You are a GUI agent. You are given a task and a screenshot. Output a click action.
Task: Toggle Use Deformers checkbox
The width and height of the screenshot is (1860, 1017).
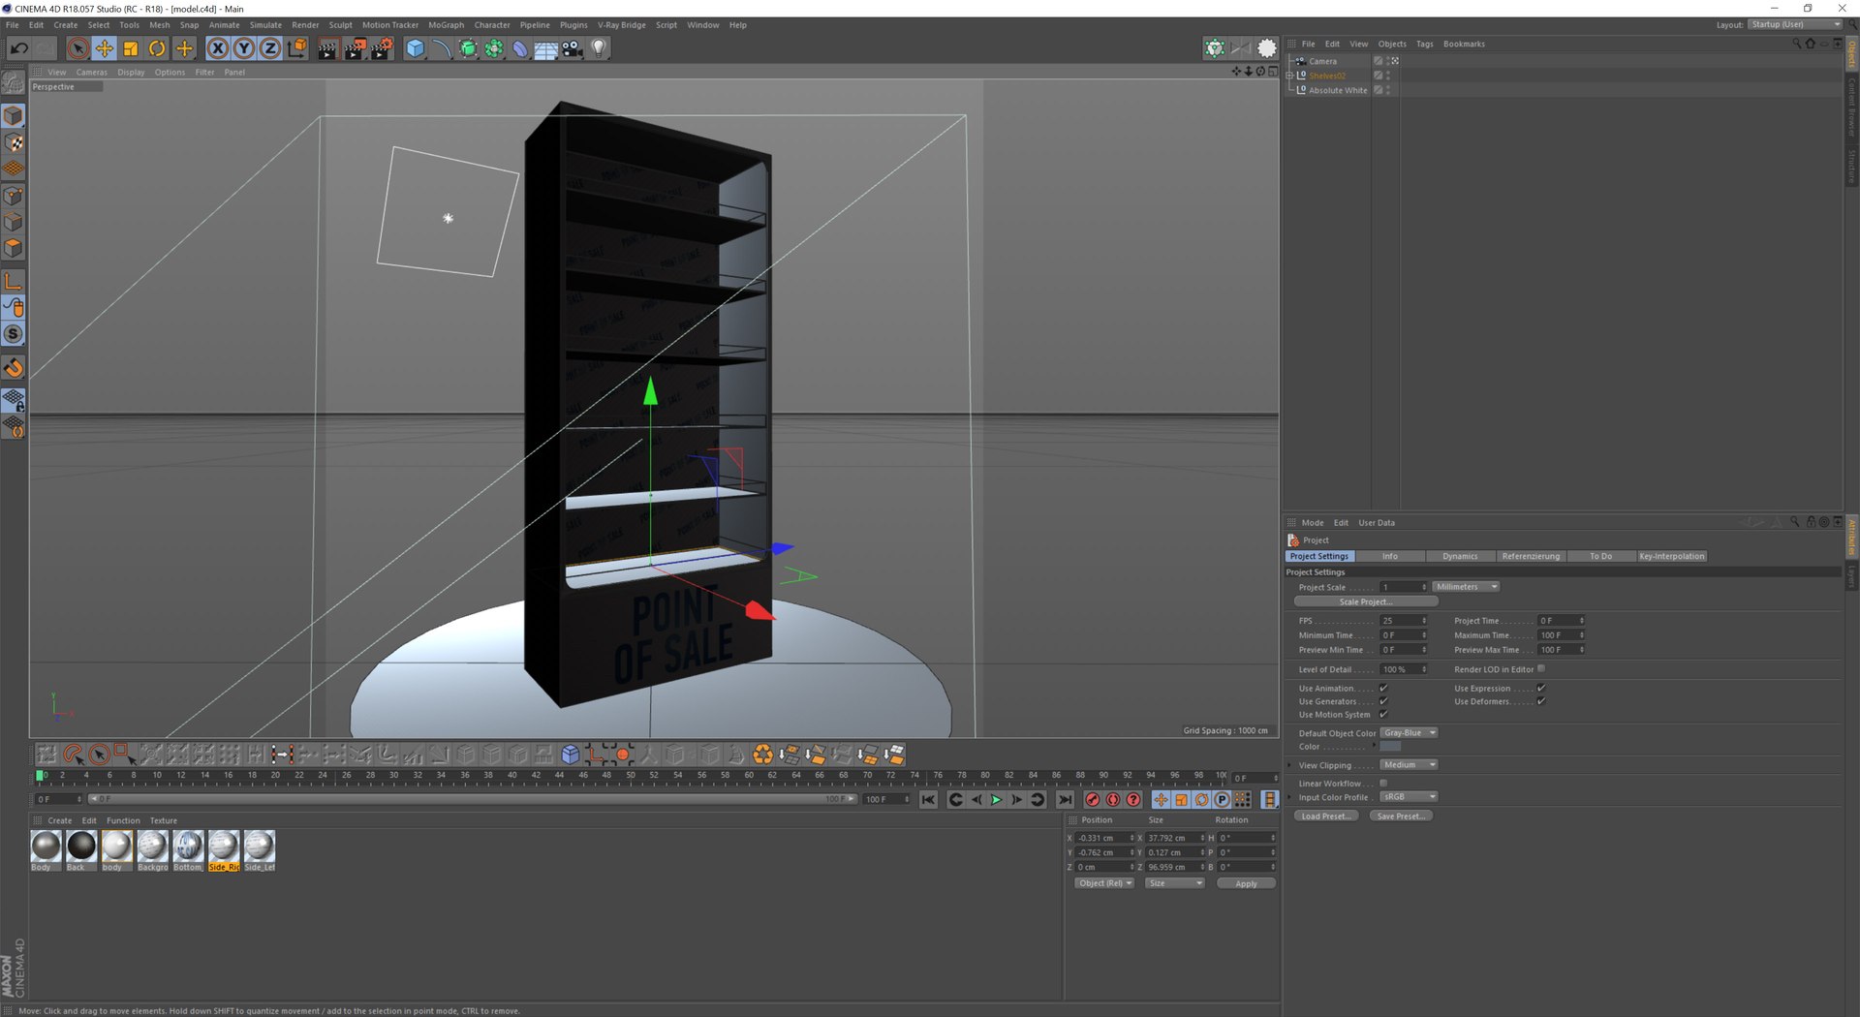(1540, 701)
